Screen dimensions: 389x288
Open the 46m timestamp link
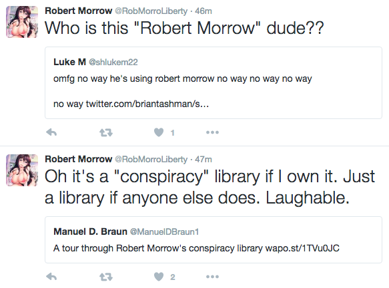tap(204, 11)
